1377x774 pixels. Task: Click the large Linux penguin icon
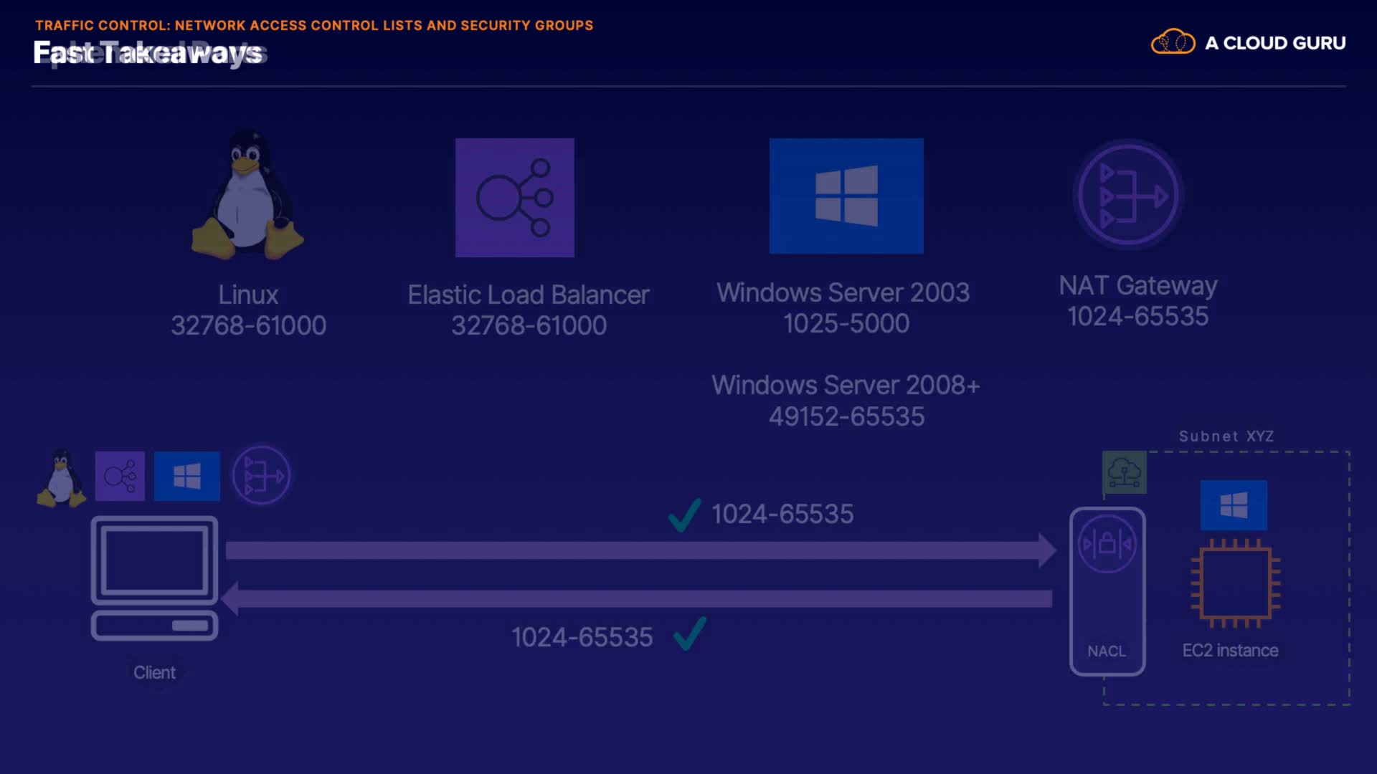pyautogui.click(x=247, y=195)
